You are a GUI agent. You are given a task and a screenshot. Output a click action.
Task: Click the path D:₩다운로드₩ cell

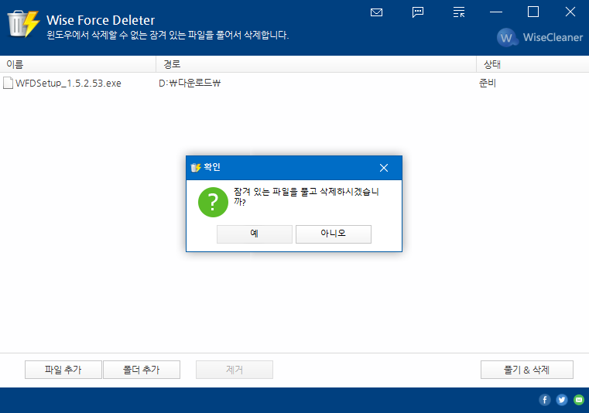(x=190, y=83)
